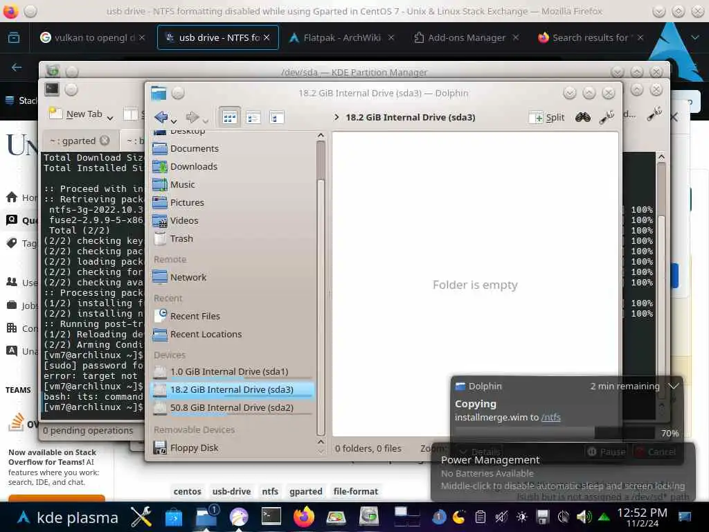The image size is (709, 532).
Task: Open Konsole terminal icon in taskbar
Action: (271, 517)
